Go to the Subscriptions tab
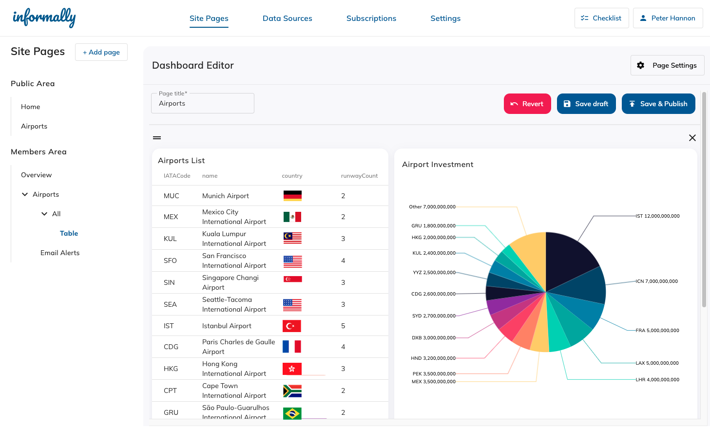Viewport: 710px width, 428px height. point(371,19)
